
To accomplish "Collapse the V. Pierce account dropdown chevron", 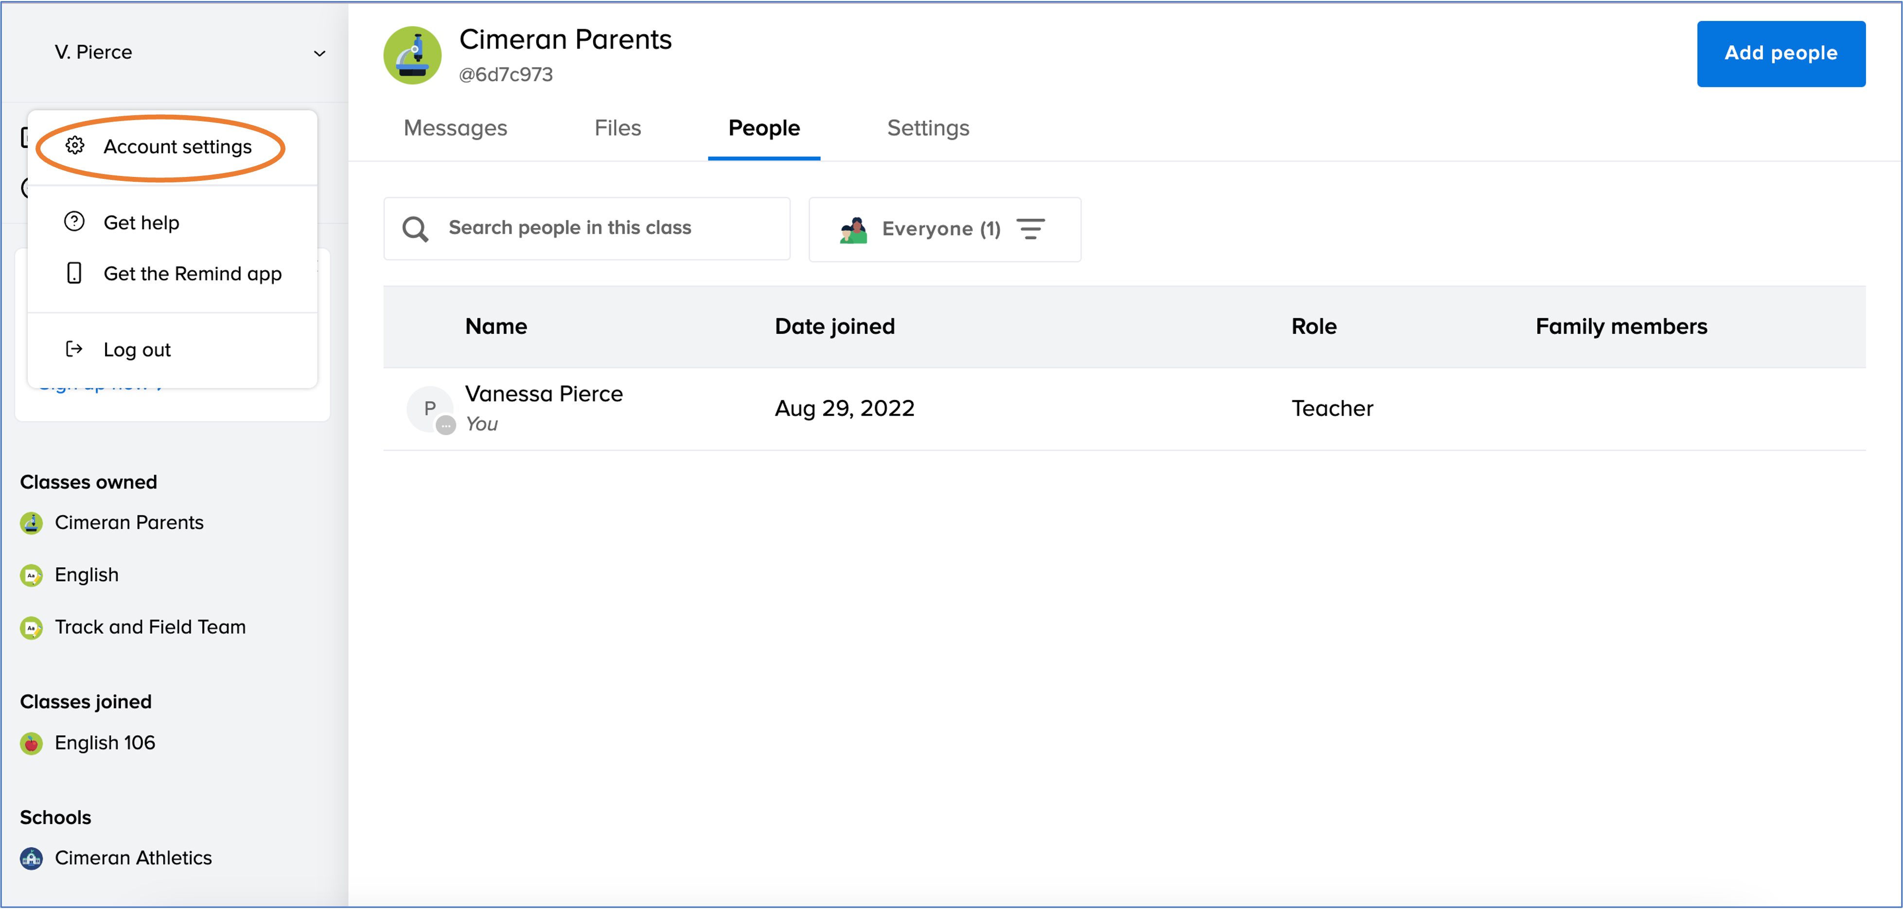I will (x=320, y=53).
